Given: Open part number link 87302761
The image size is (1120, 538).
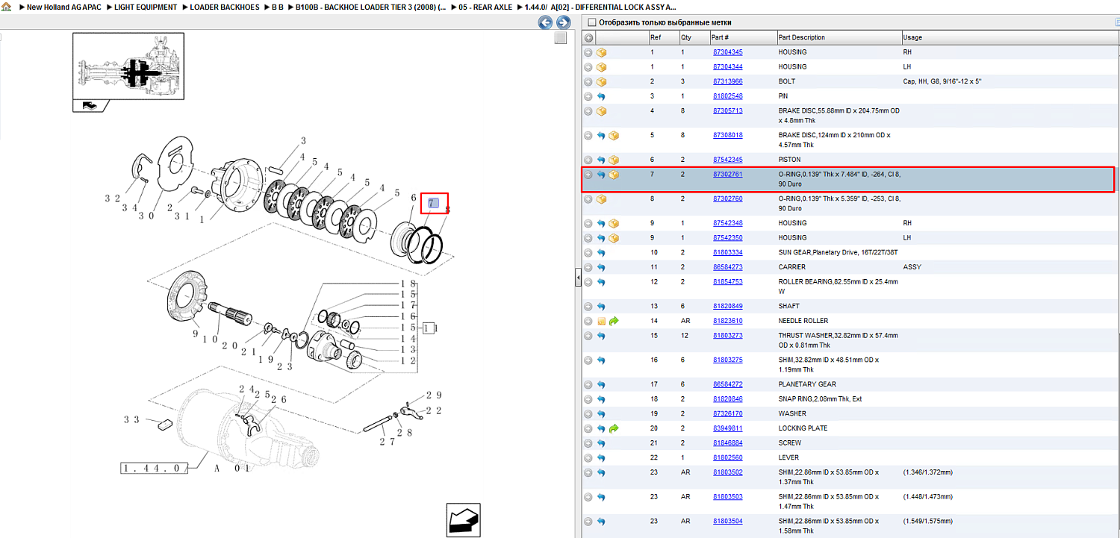Looking at the screenshot, I should [727, 175].
